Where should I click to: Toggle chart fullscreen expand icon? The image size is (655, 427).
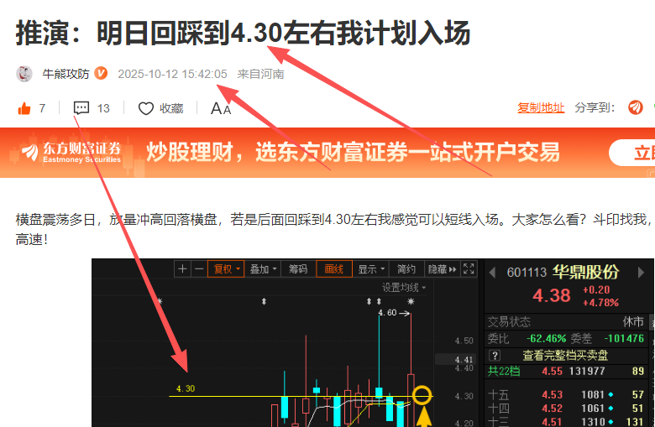click(469, 269)
